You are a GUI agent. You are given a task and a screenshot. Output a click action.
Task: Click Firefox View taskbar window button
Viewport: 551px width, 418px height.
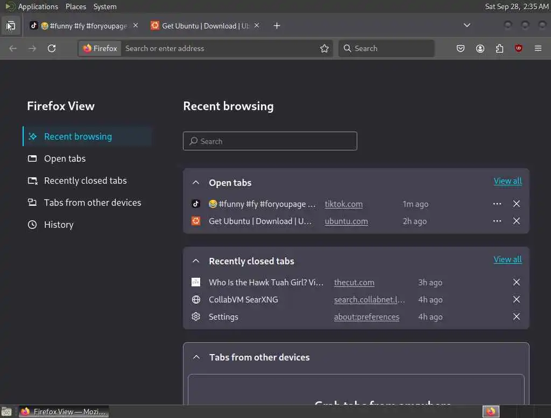pyautogui.click(x=63, y=412)
